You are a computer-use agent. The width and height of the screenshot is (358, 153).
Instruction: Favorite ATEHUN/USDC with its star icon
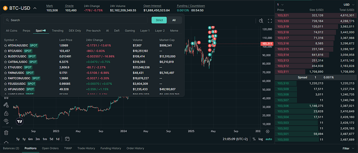tap(5, 46)
